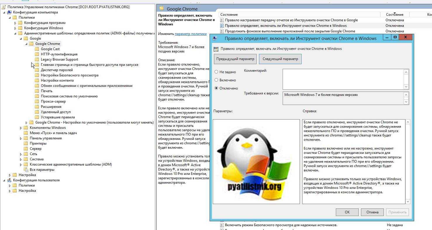
Task: Click the Справка pane scroll-up arrow
Action: (x=408, y=122)
